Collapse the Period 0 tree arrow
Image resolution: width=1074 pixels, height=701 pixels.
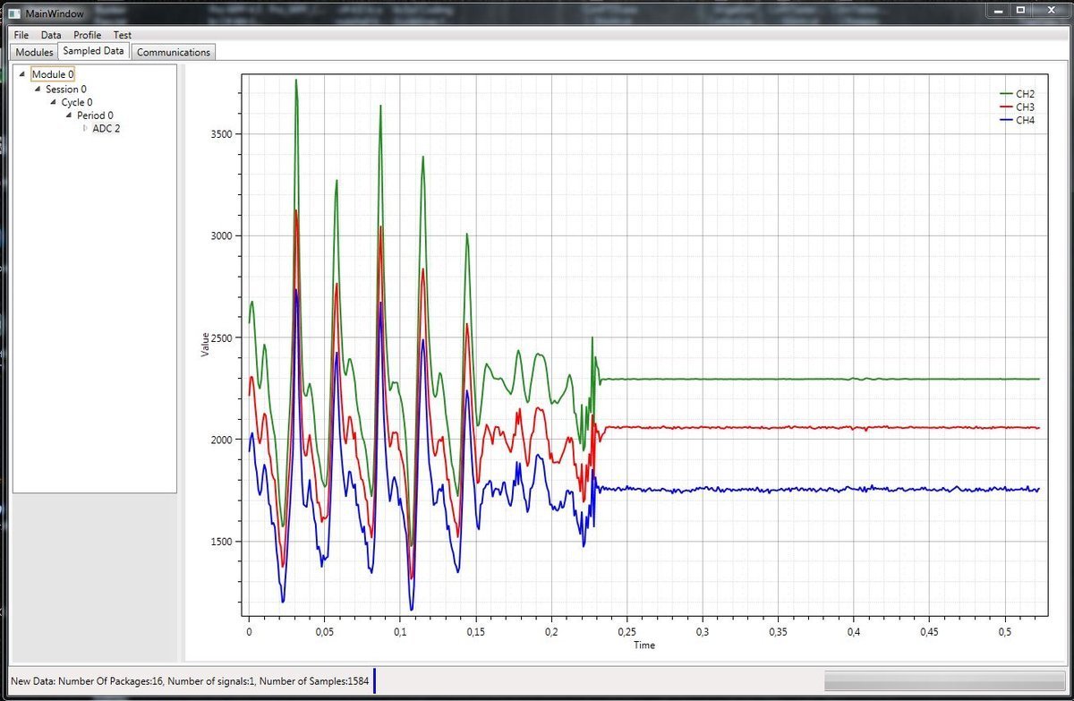(68, 115)
